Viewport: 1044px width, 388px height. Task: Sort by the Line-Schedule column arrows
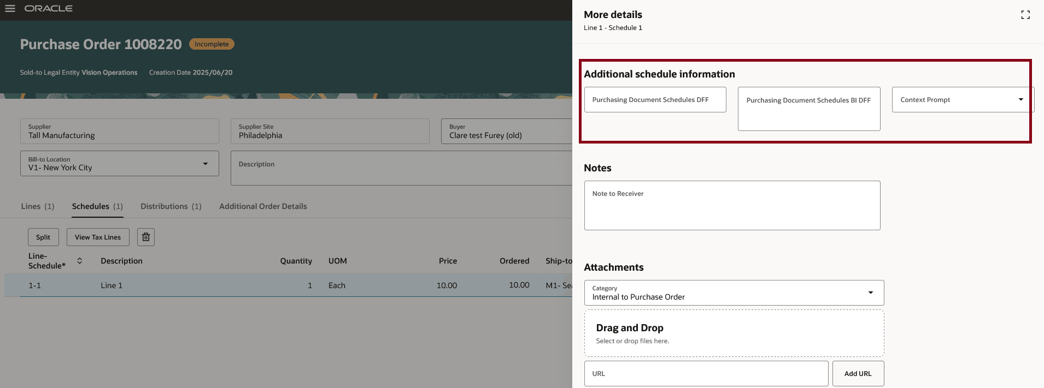[80, 261]
